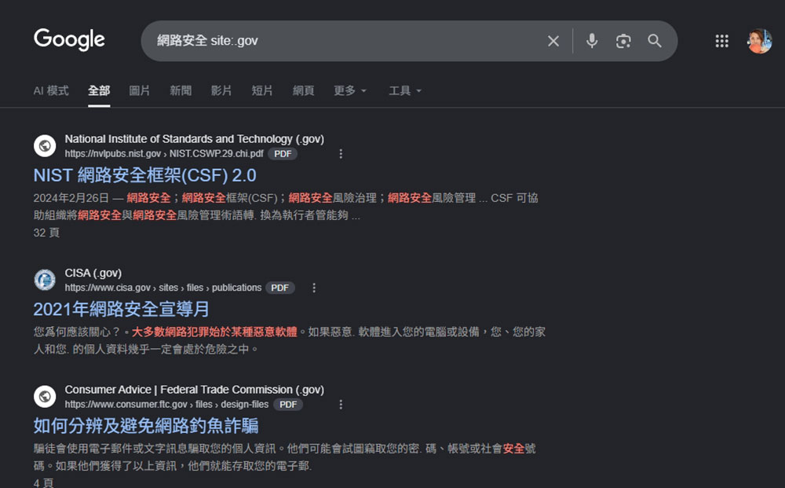Open more options for FTC result
This screenshot has height=488, width=785.
[x=341, y=405]
